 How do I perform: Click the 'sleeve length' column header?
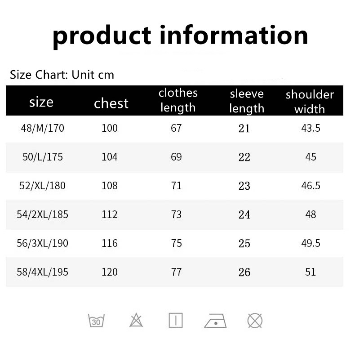point(247,101)
